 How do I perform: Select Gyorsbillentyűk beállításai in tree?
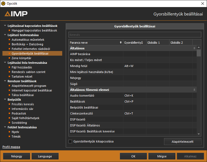pyautogui.click(x=32, y=53)
